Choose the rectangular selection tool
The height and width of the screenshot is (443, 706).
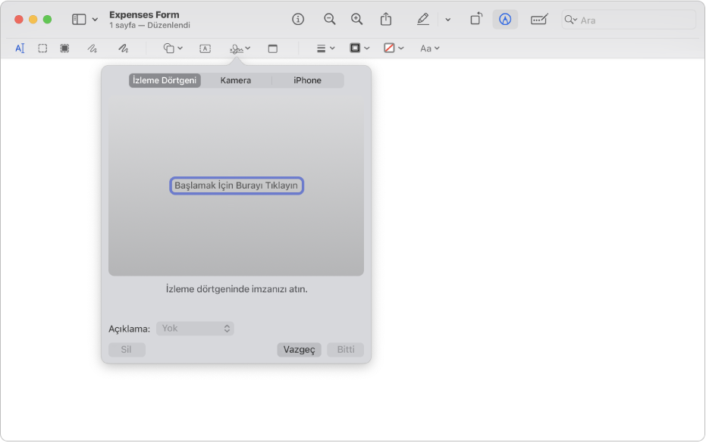pos(42,48)
